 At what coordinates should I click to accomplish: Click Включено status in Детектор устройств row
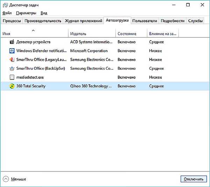tap(126, 42)
